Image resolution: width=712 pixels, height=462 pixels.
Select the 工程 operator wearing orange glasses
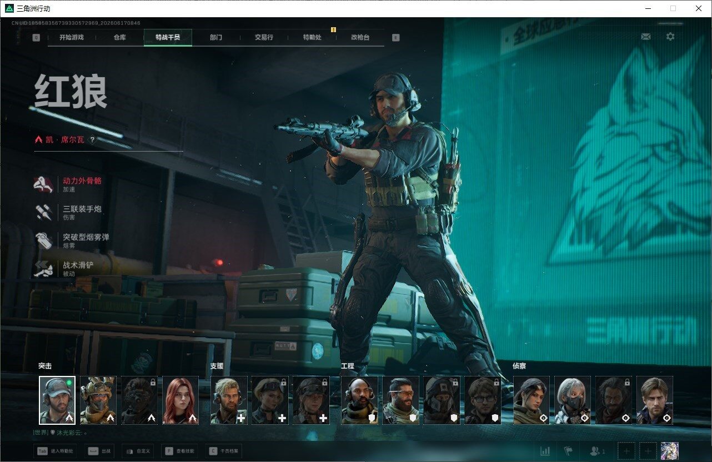pos(400,400)
